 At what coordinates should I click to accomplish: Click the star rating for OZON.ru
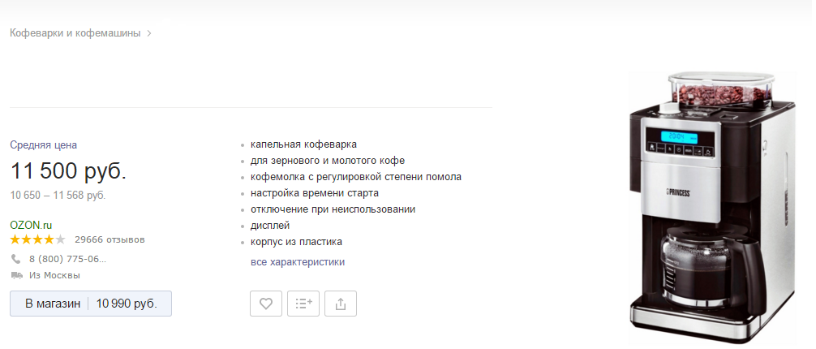pyautogui.click(x=38, y=239)
